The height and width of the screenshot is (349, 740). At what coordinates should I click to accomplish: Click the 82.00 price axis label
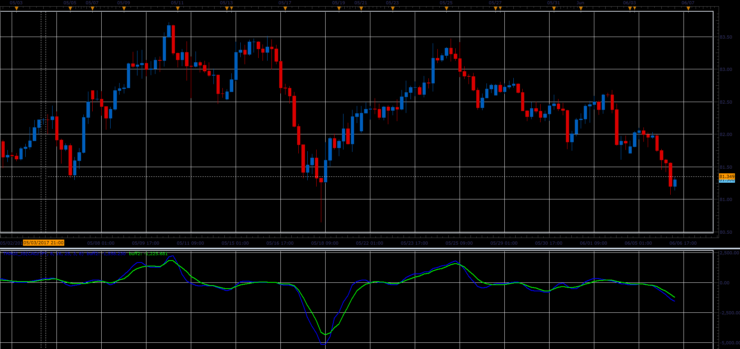click(726, 134)
